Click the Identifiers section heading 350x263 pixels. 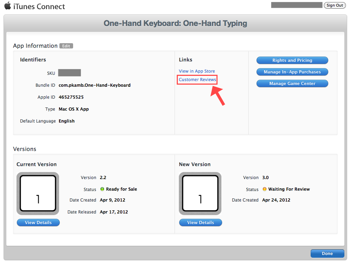[33, 60]
